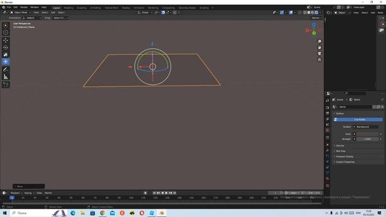Open the Orientation Default dropdown
This screenshot has height=217, width=386.
(x=32, y=18)
